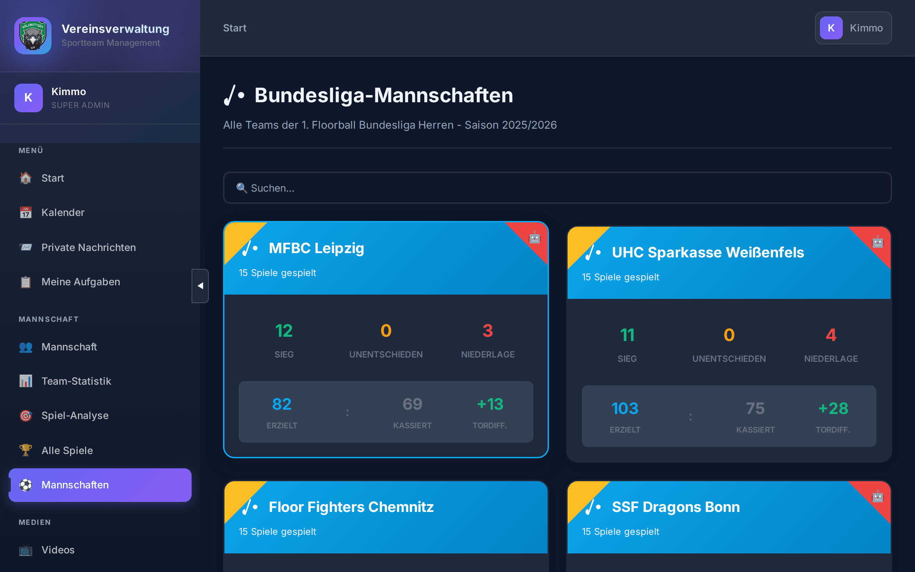Click the robot icon on SSF Dragons Bonn card
This screenshot has width=915, height=572.
[x=877, y=496]
